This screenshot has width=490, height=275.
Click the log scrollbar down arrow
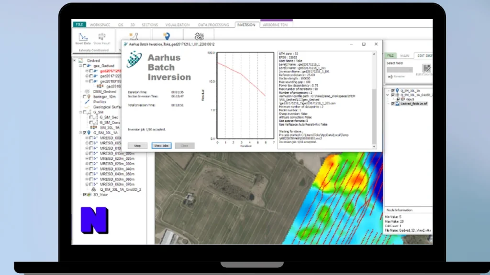pos(374,146)
